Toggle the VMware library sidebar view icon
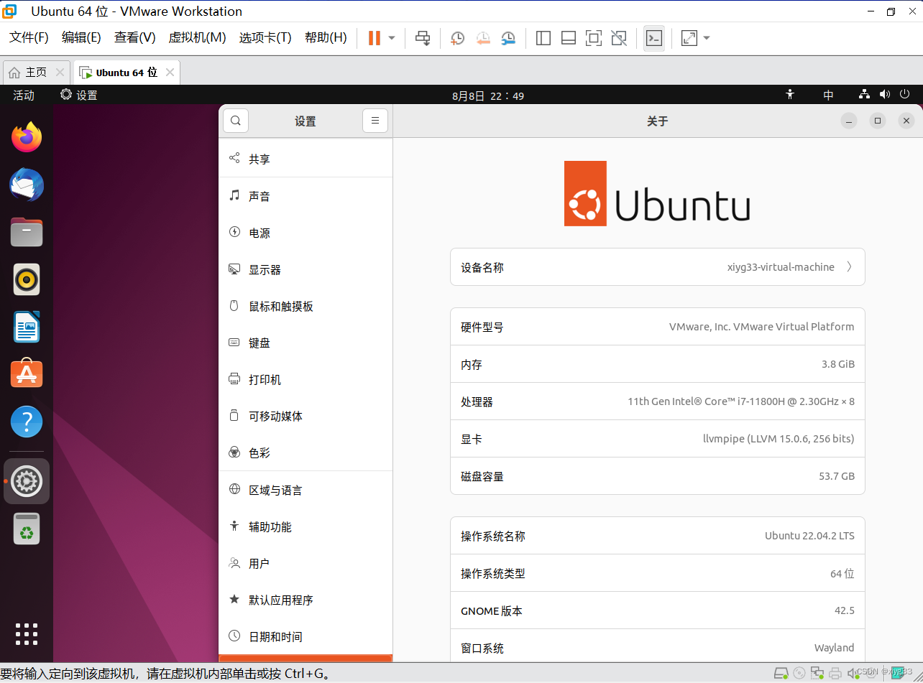Screen dimensions: 923x683 543,38
